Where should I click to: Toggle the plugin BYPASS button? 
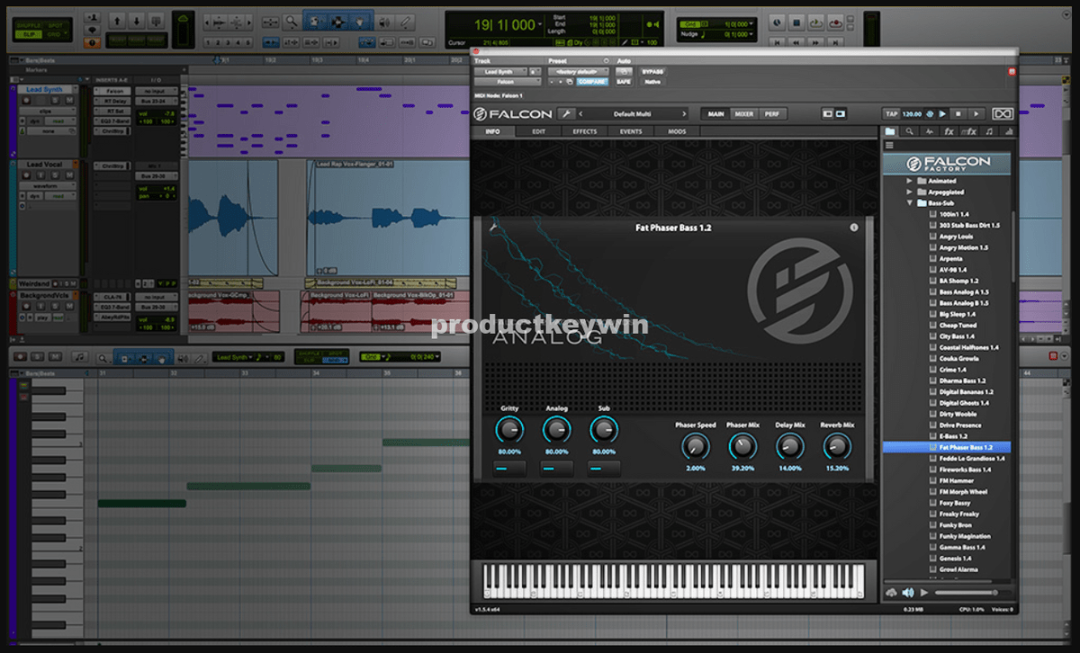click(652, 71)
